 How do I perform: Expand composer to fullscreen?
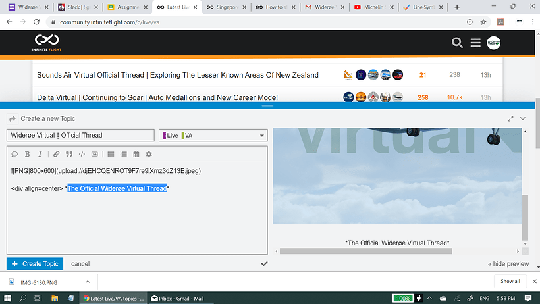click(x=510, y=119)
